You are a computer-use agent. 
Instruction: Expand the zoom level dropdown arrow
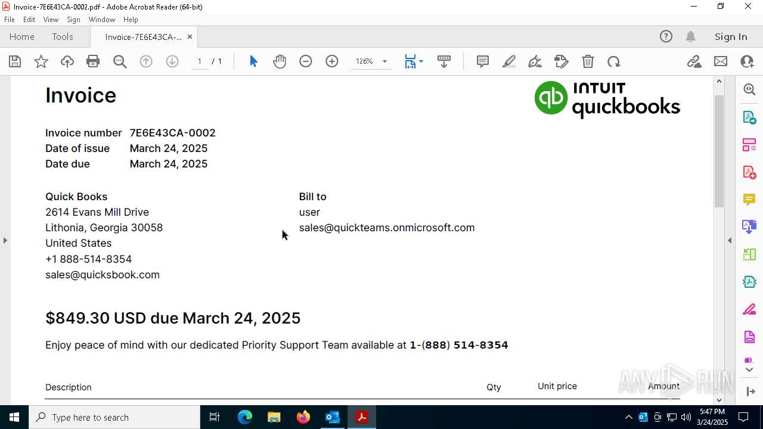pyautogui.click(x=384, y=61)
